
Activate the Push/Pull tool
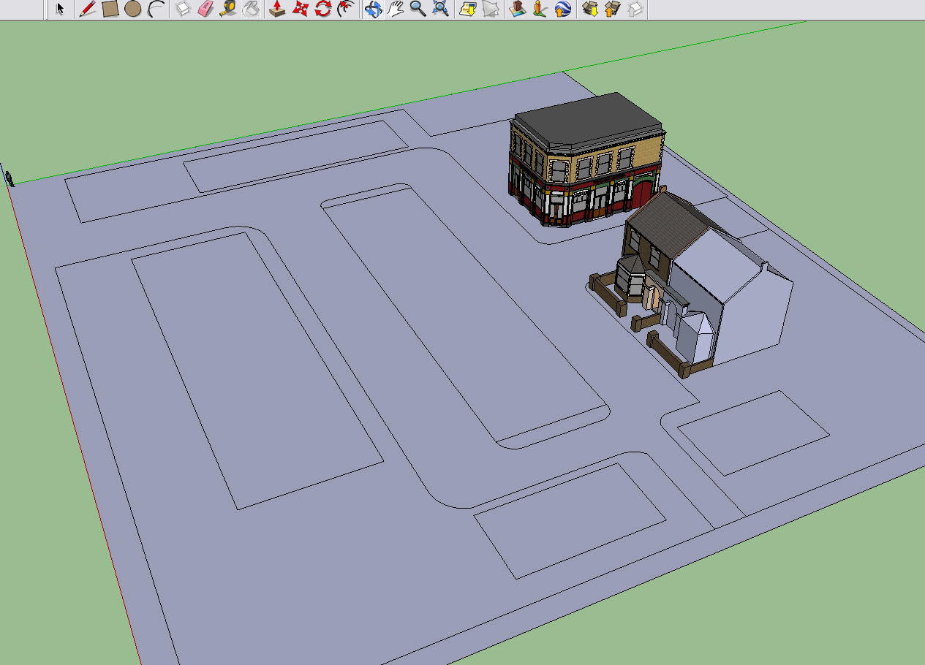coord(277,9)
